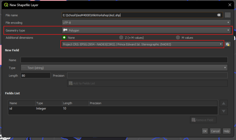Choose the M values radio button
Viewport: 236px width, 140px height.
click(x=178, y=37)
